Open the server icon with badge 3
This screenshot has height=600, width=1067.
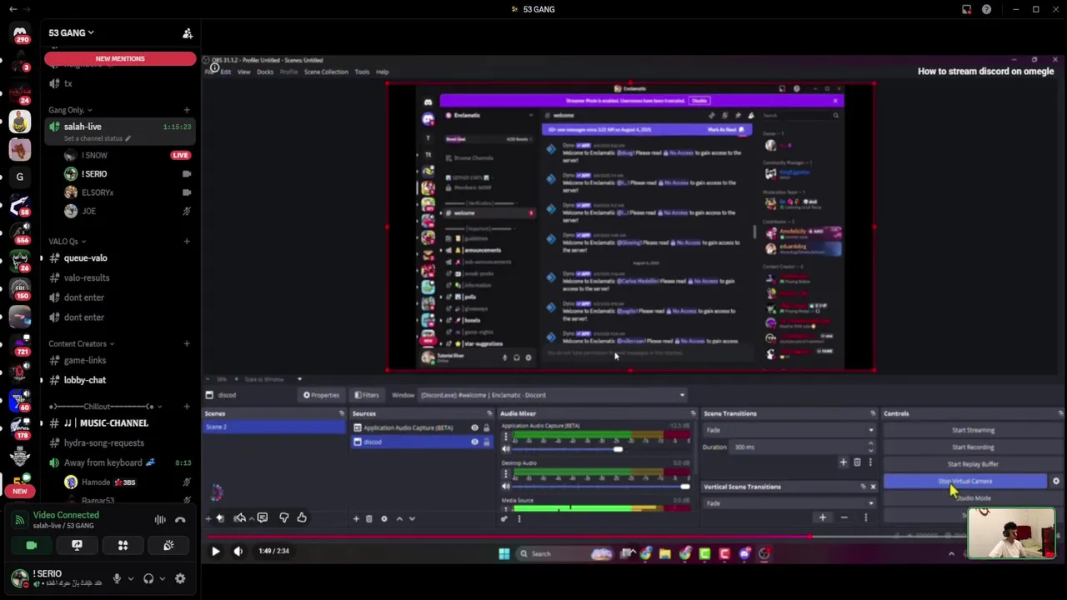click(20, 62)
